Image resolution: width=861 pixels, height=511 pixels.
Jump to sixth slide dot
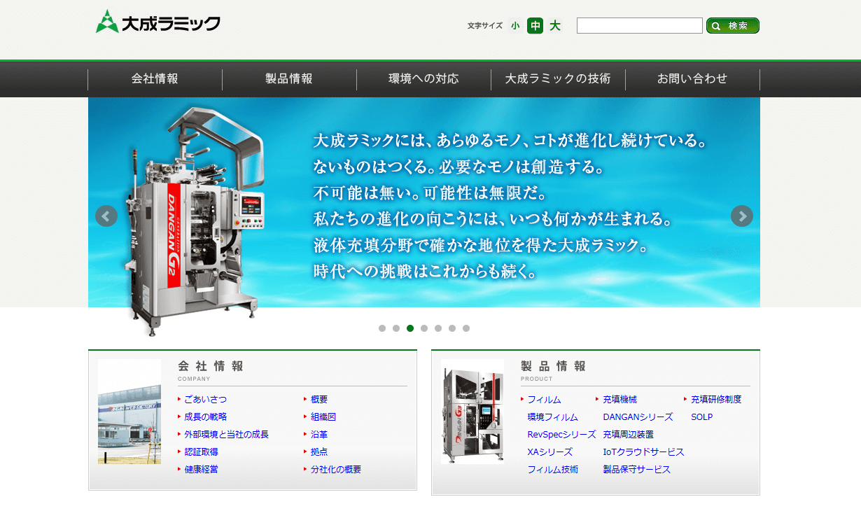452,328
